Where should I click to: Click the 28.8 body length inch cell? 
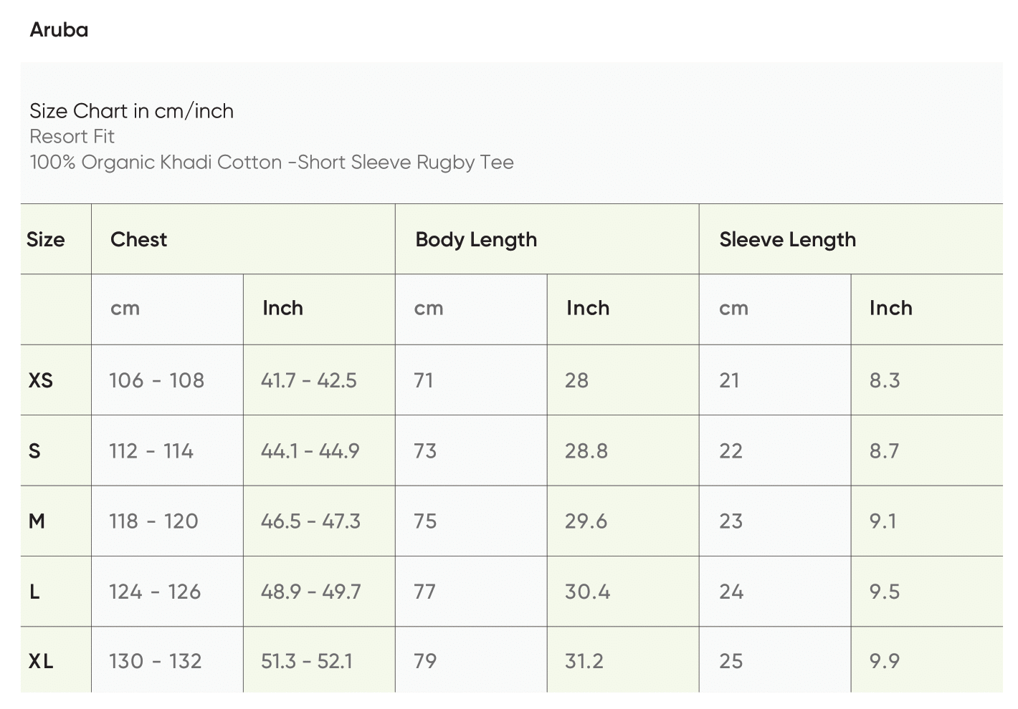[586, 451]
